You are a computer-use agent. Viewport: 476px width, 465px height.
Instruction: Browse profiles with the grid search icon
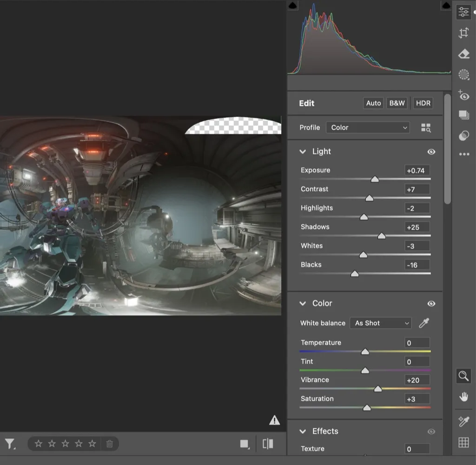click(426, 128)
